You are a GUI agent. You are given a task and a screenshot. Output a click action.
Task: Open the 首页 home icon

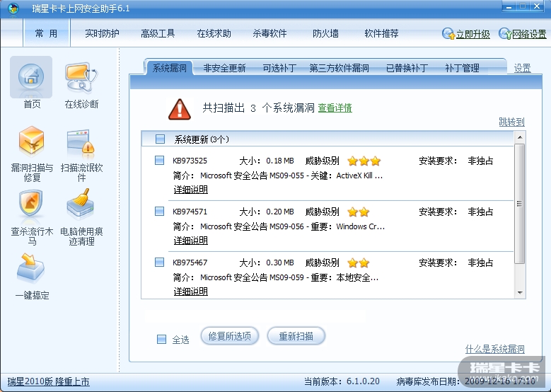click(x=31, y=77)
